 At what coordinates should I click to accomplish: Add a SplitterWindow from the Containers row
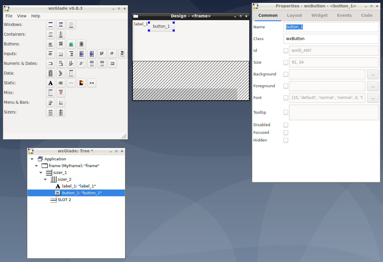tap(61, 34)
